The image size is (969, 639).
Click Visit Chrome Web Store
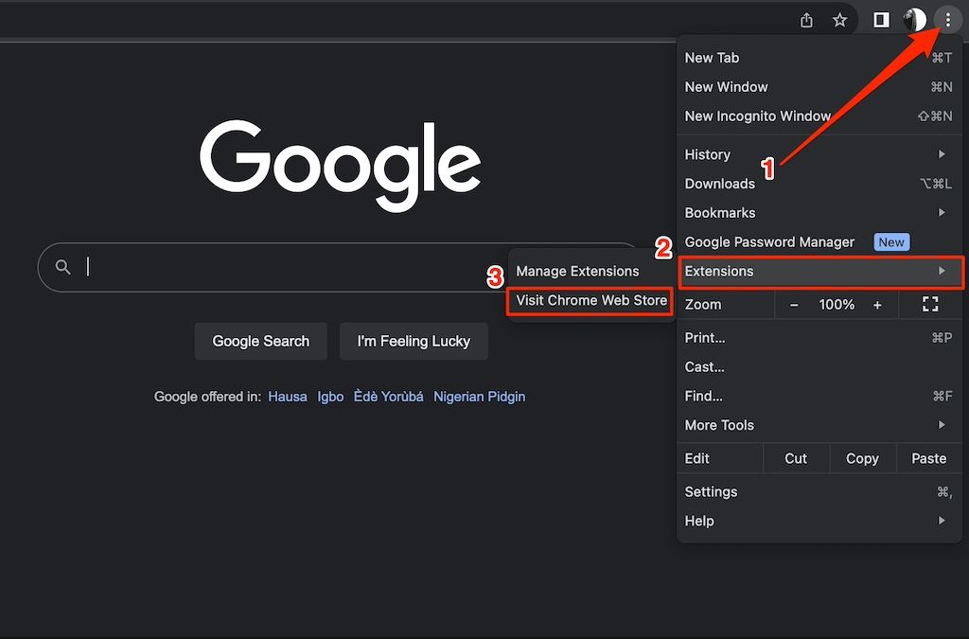(x=590, y=300)
